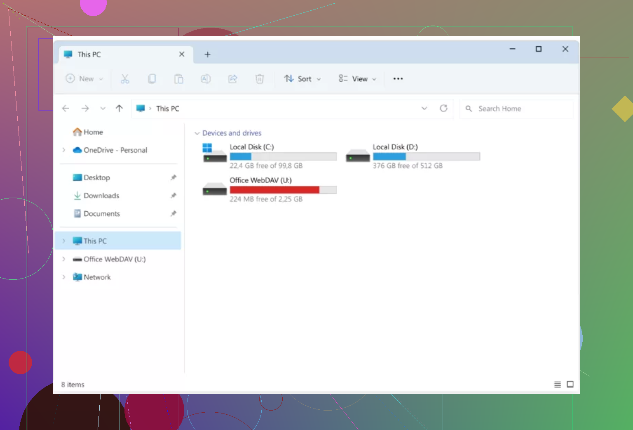Switch to large icons view in status bar
633x430 pixels.
click(x=570, y=384)
